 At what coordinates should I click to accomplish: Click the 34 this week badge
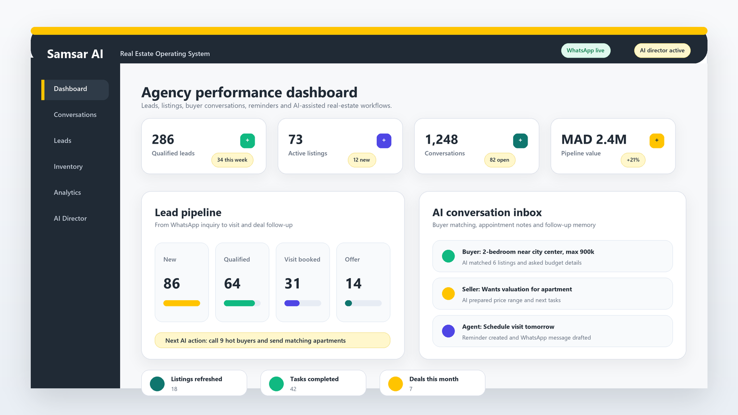232,160
